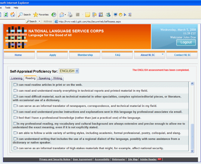Open the Help menu
201x164 pixels.
[x=16, y=8]
